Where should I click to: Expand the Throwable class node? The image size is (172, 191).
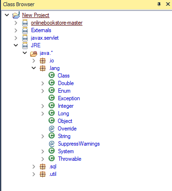43,159
